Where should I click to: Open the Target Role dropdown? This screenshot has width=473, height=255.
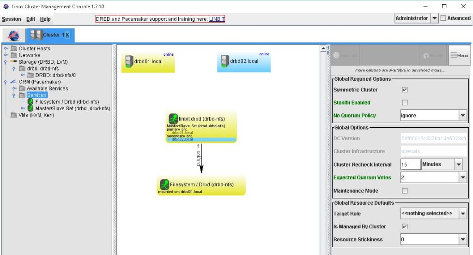pyautogui.click(x=463, y=213)
